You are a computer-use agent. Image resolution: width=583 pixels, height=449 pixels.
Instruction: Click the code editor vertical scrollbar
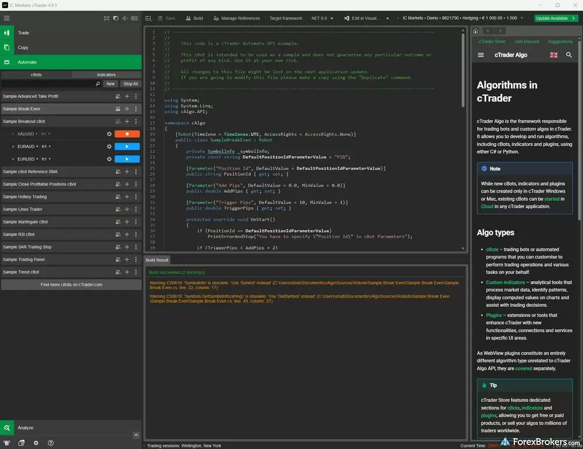click(x=463, y=70)
